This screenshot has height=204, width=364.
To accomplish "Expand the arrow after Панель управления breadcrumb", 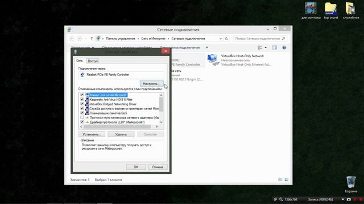I will (x=138, y=39).
